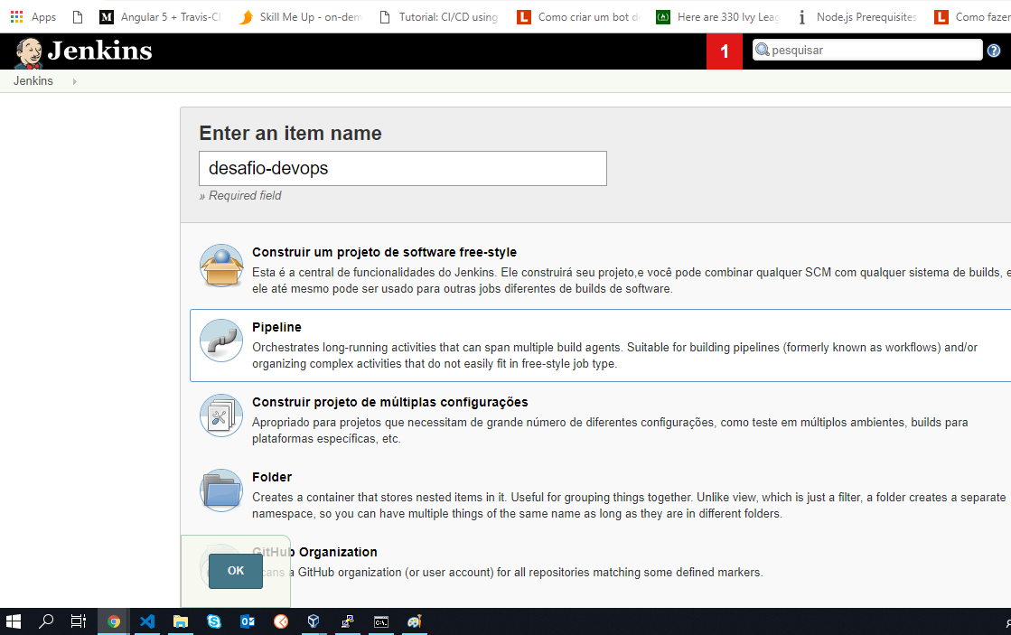
Task: Open the search help question-mark icon
Action: (994, 51)
